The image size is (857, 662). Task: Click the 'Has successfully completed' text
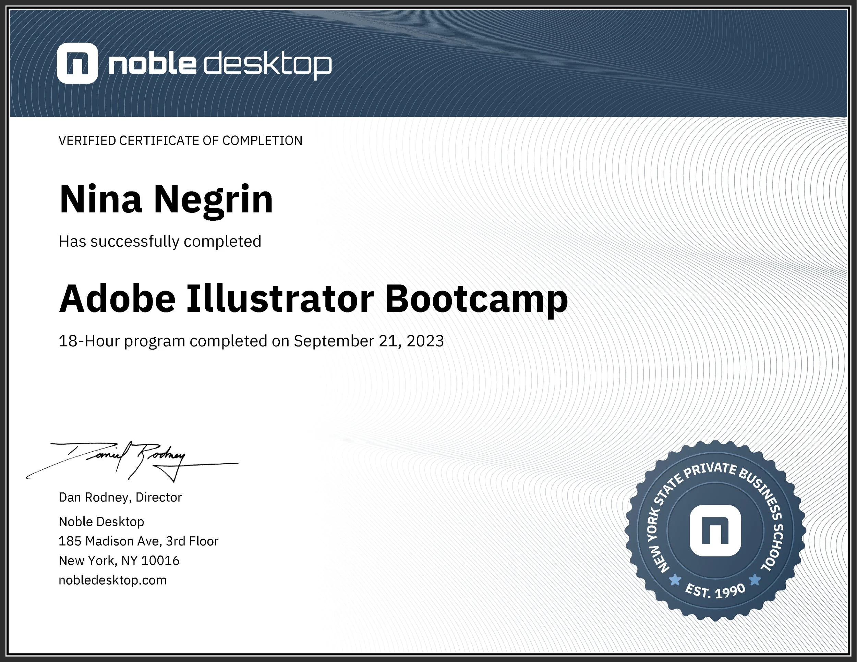(x=160, y=241)
